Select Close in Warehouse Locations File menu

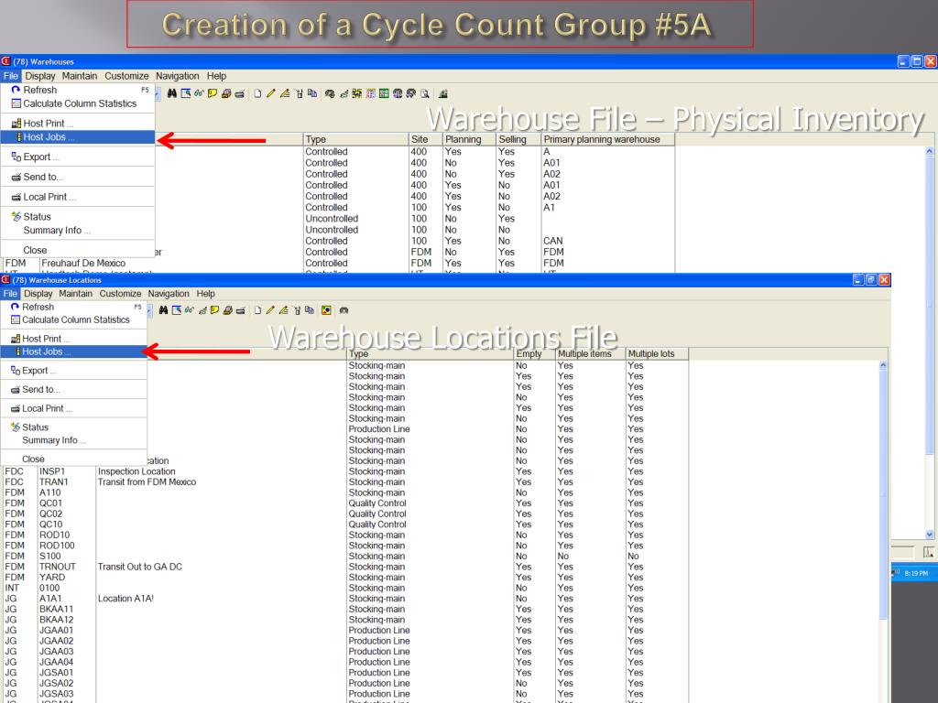click(73, 460)
